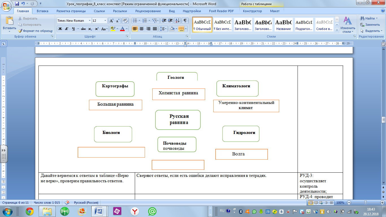Open the font size dropdown

[x=105, y=21]
